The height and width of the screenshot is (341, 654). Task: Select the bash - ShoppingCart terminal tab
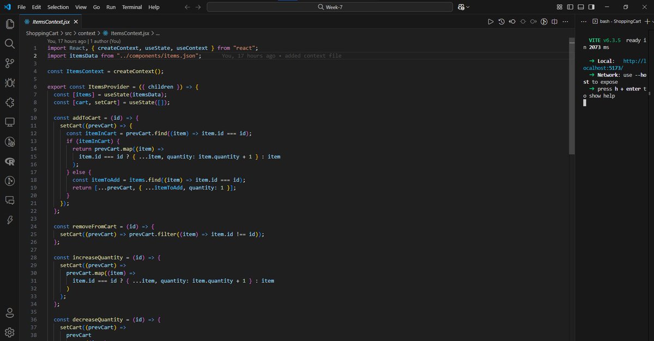(x=616, y=22)
